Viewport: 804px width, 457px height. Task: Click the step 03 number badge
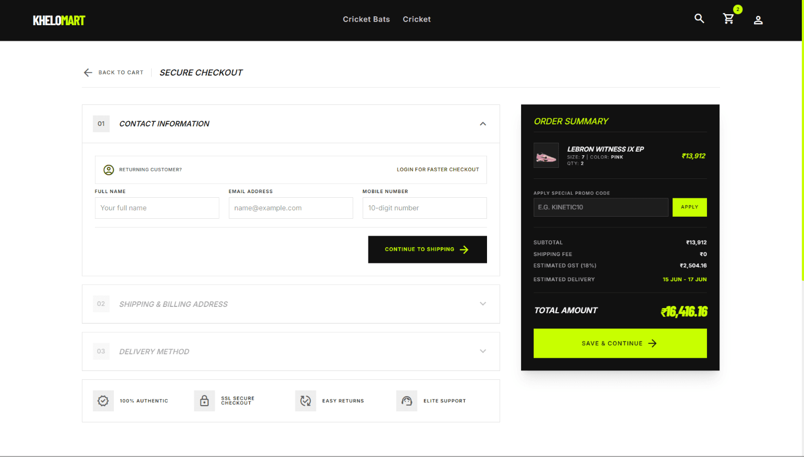tap(101, 351)
